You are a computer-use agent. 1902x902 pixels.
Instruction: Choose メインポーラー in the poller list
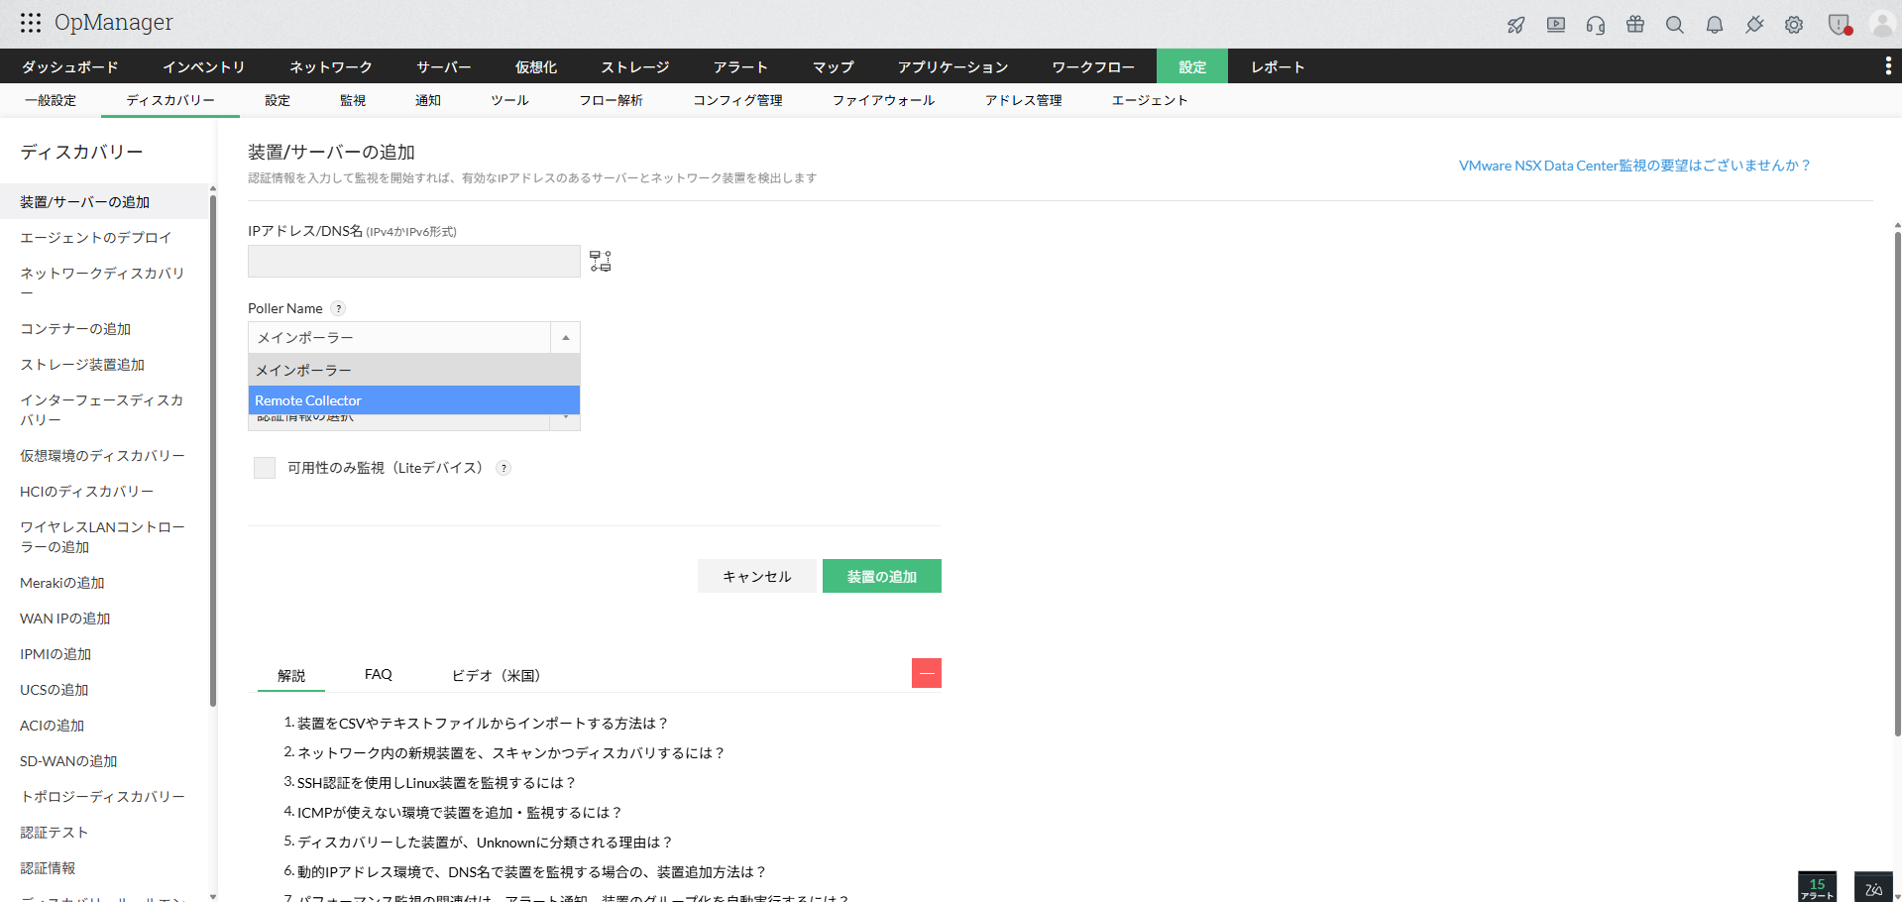coord(413,370)
